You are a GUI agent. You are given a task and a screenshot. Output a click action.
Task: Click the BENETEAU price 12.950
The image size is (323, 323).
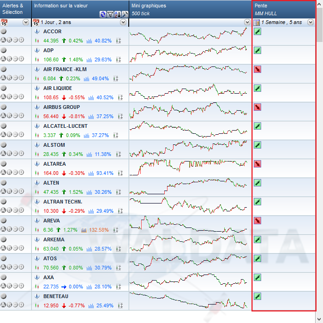tap(51, 305)
